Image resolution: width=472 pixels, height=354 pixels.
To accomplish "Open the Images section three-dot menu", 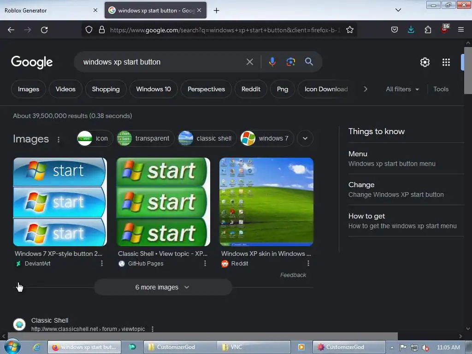I will point(59,139).
